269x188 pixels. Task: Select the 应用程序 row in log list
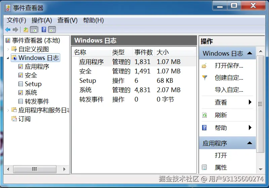(x=134, y=62)
